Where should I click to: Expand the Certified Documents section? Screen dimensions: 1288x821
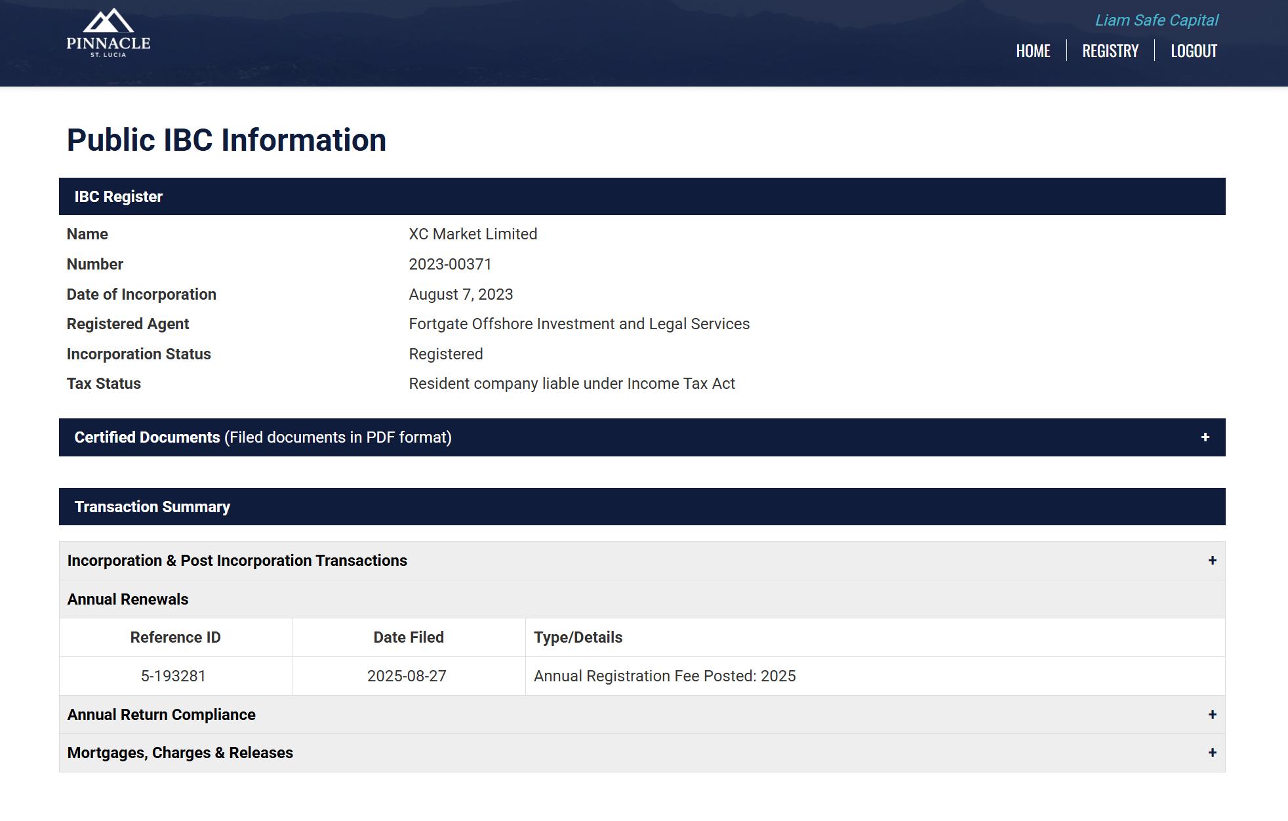tap(642, 437)
